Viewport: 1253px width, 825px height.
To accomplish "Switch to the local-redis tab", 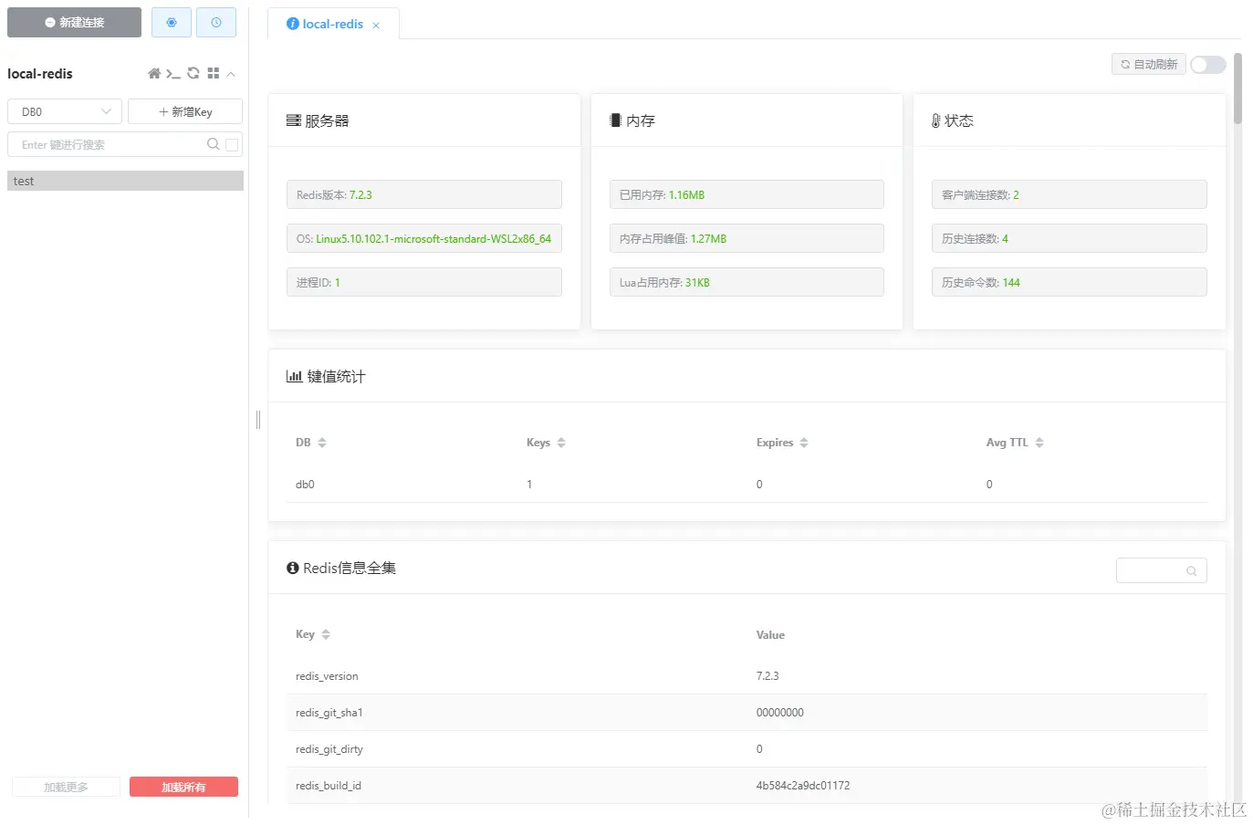I will (x=333, y=25).
